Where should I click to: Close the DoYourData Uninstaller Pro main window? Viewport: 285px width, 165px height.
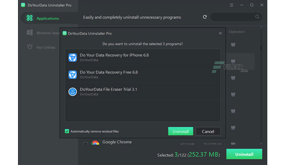coord(262,5)
